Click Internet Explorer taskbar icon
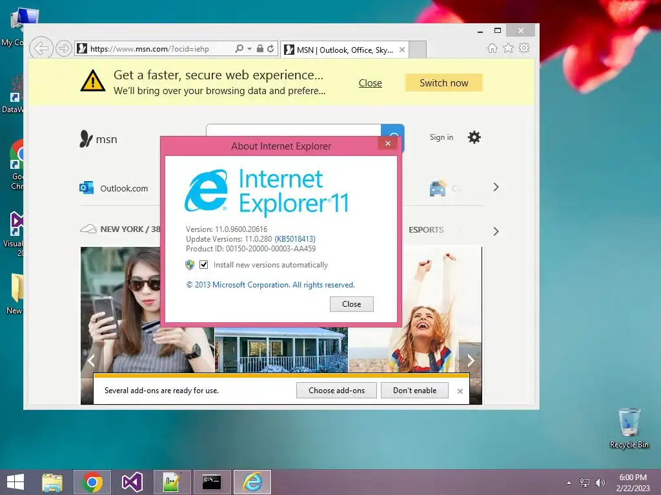 252,482
